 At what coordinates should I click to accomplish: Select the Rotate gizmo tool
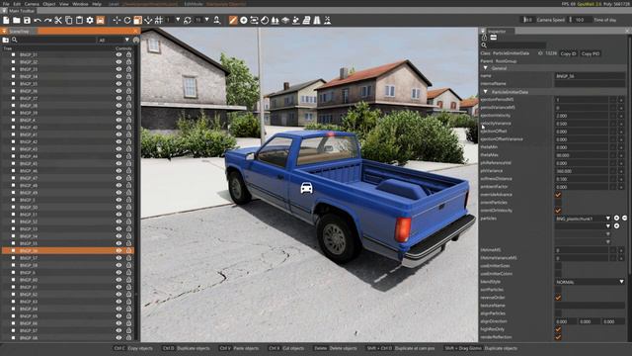pos(127,20)
